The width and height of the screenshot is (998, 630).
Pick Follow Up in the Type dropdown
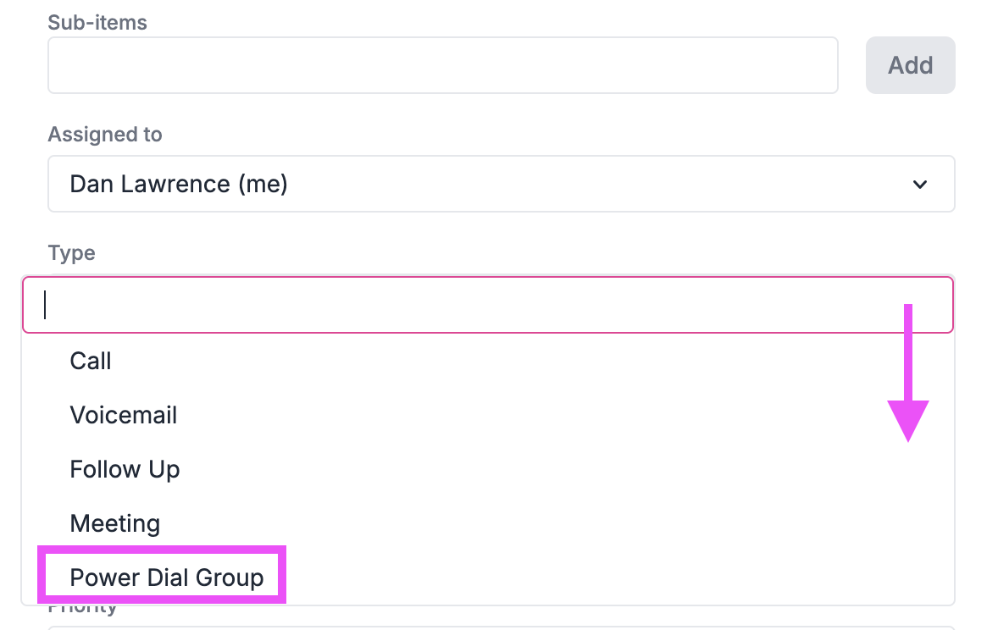click(125, 469)
